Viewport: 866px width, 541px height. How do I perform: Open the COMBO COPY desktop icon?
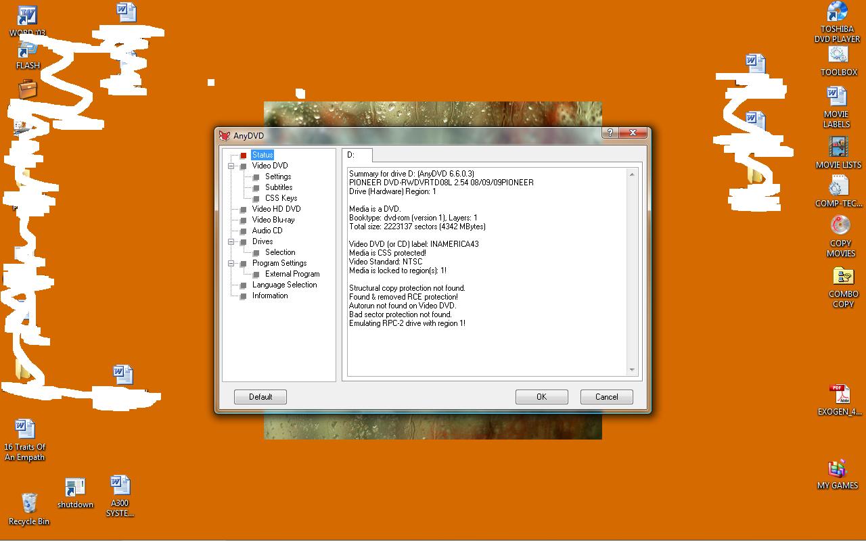843,287
